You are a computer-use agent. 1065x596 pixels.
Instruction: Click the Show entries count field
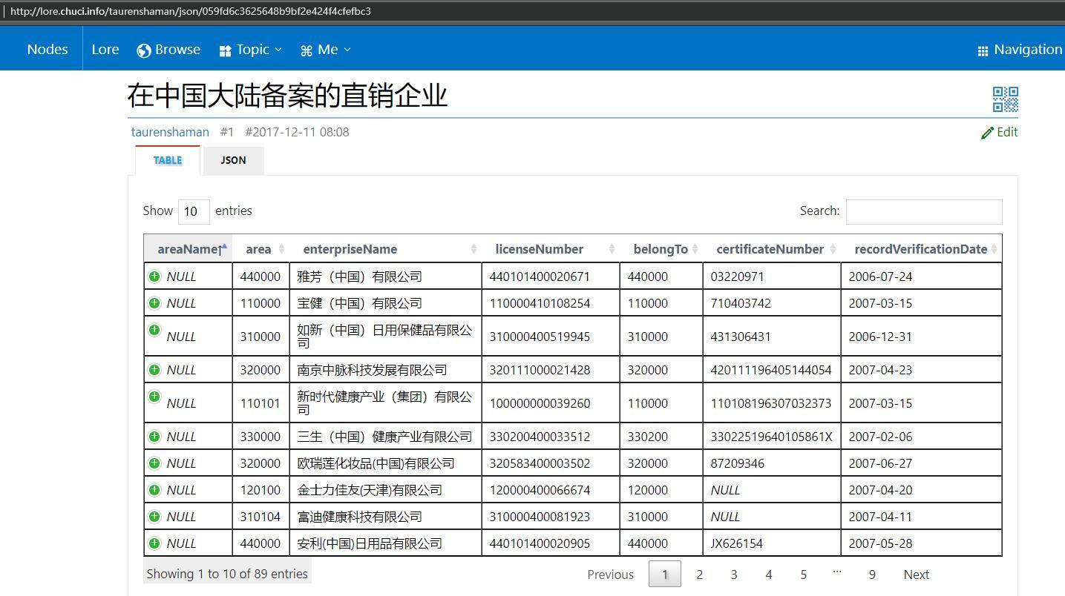[x=194, y=211]
